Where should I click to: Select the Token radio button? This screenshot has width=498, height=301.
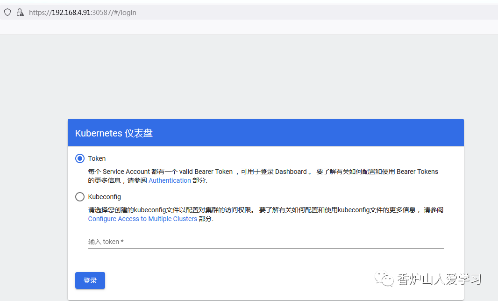coord(80,158)
